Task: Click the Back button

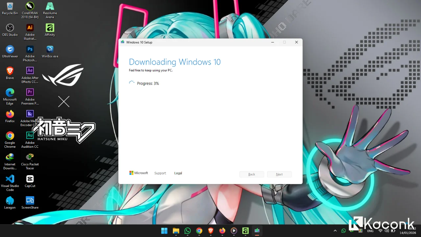Action: coord(252,174)
